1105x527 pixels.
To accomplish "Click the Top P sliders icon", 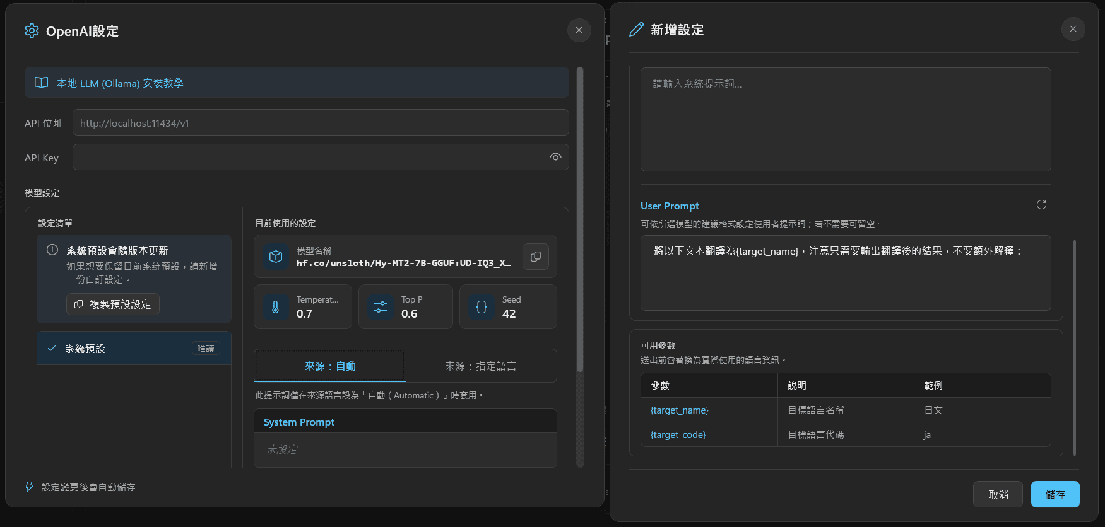I will (x=380, y=307).
